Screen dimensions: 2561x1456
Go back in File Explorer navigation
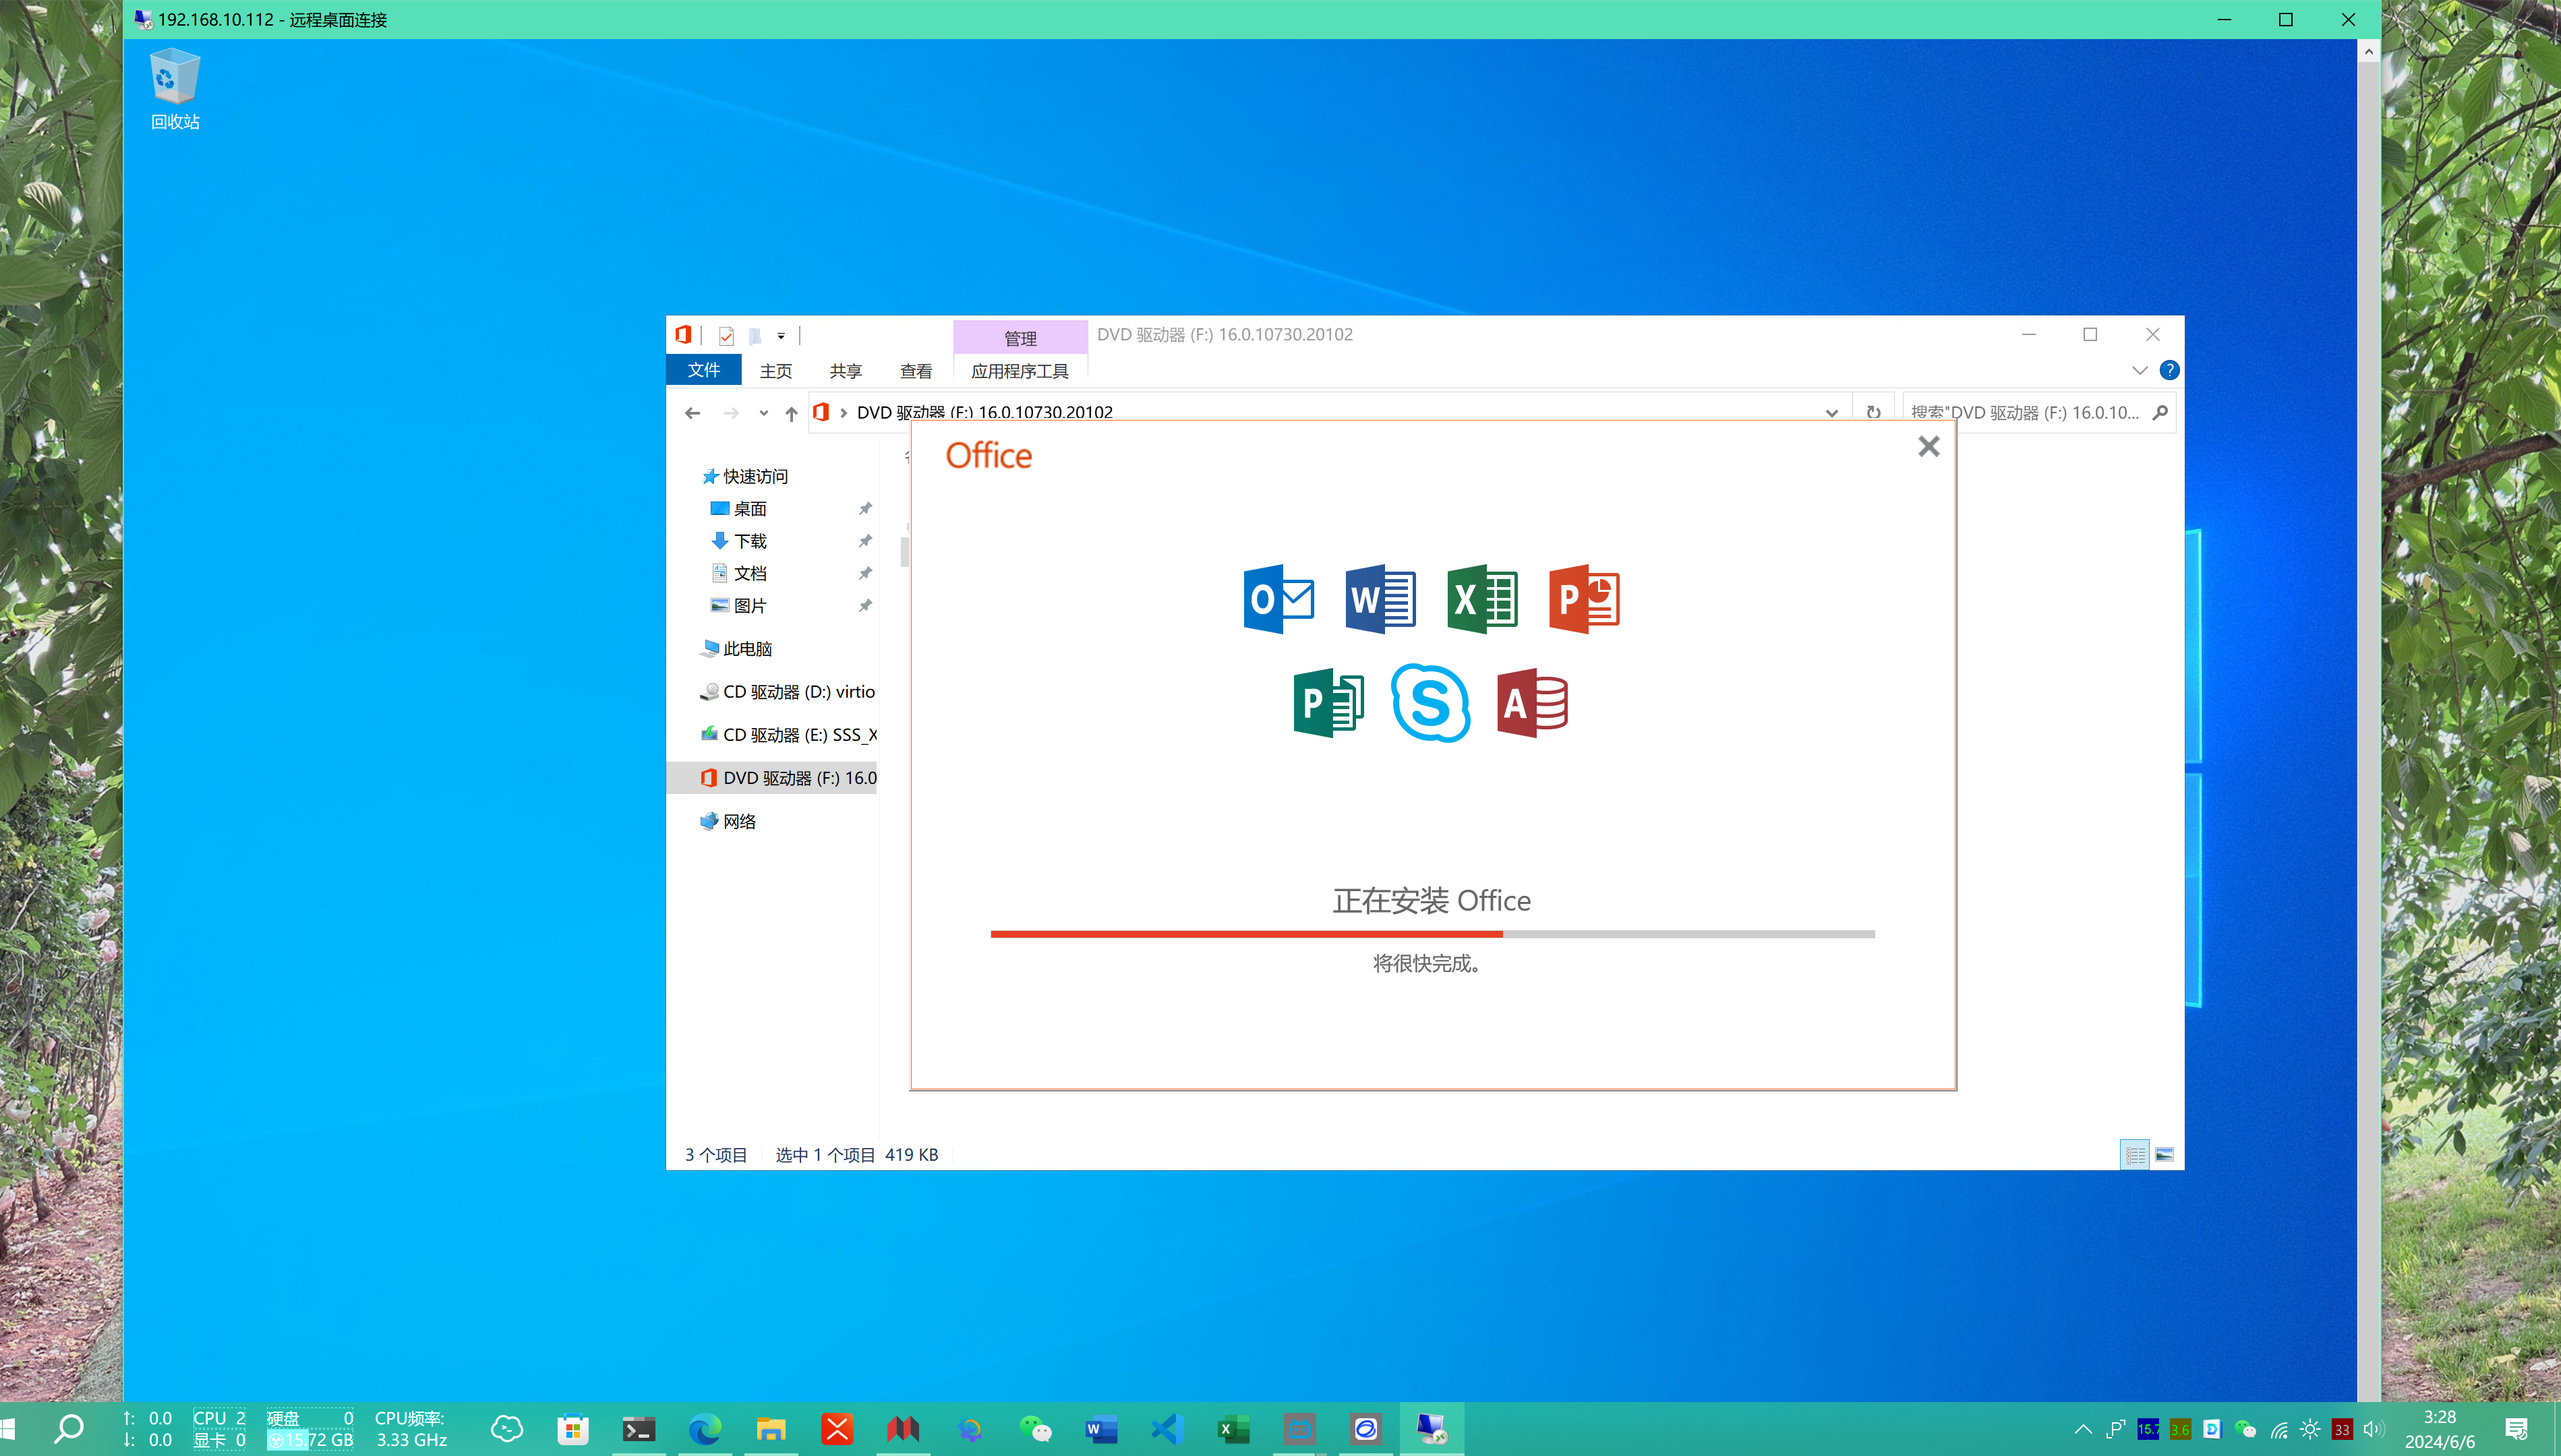(692, 413)
